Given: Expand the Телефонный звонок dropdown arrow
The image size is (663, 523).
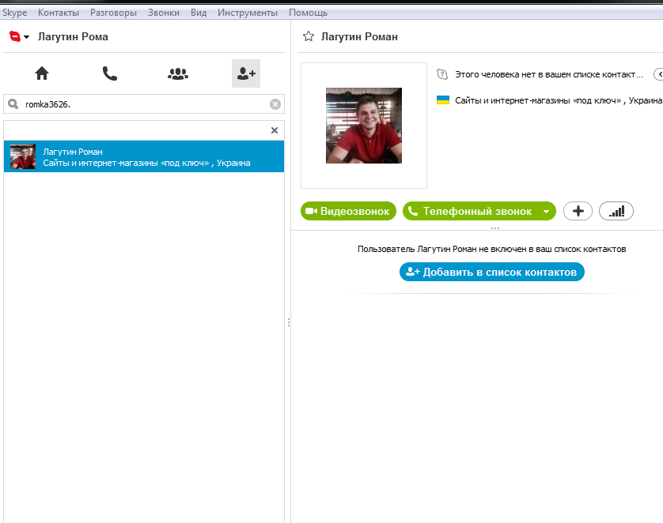Looking at the screenshot, I should click(546, 212).
